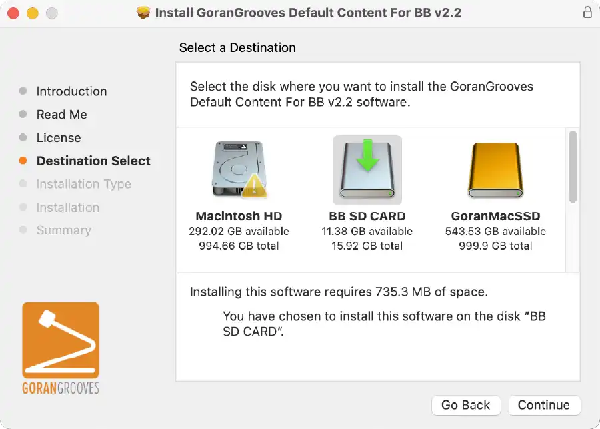Select the GoranMacSSD yellow drive icon

click(x=495, y=170)
